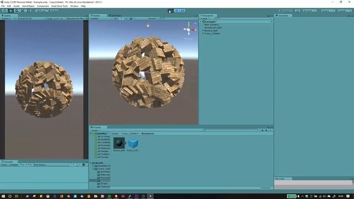
Task: Click the Play button
Action: pyautogui.click(x=171, y=11)
